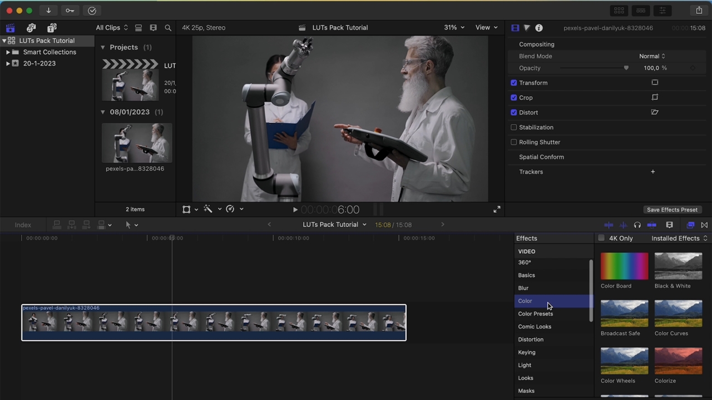Enable the Rolling Shutter checkbox
The height and width of the screenshot is (400, 712).
click(514, 142)
